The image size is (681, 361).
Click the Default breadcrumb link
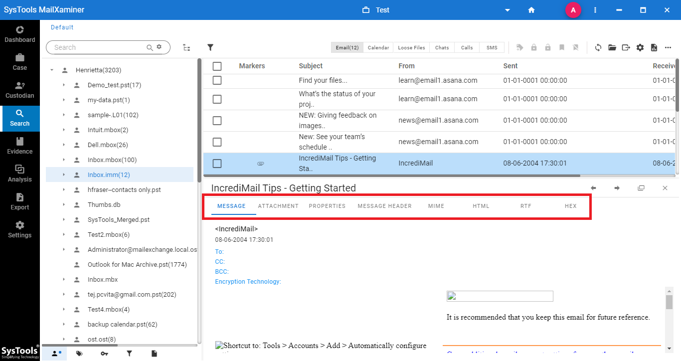click(62, 27)
